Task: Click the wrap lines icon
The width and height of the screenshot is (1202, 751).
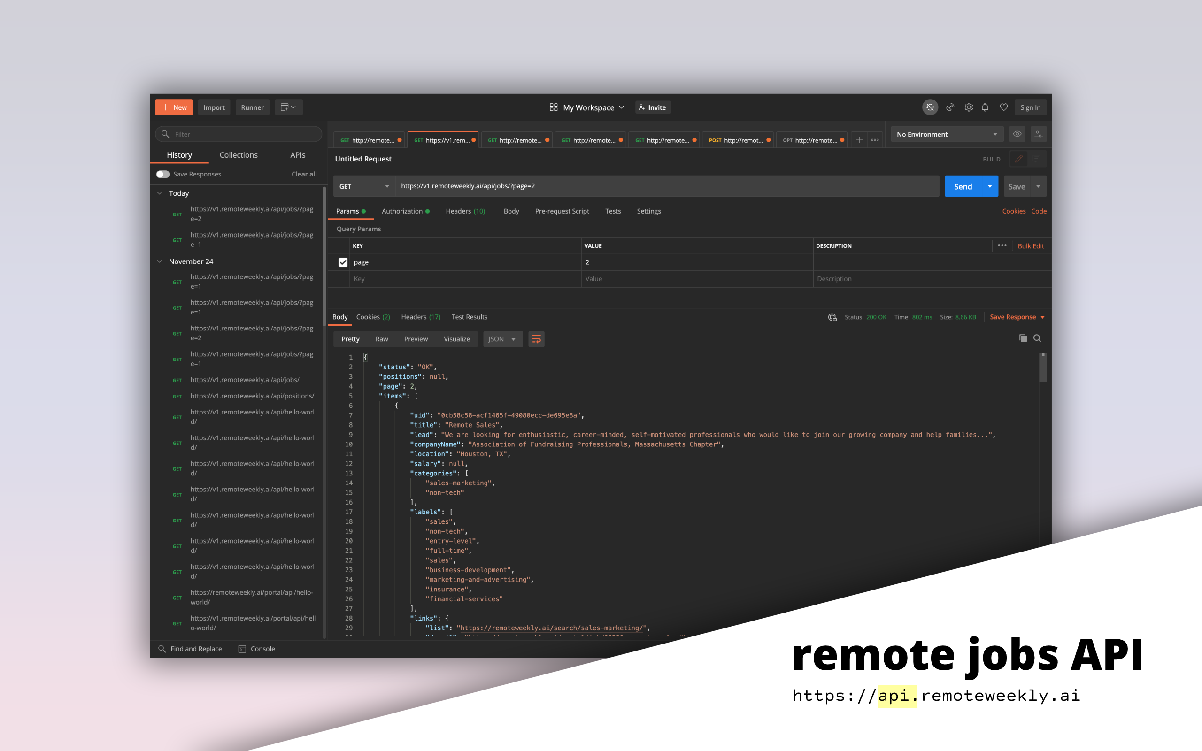Action: (x=536, y=339)
